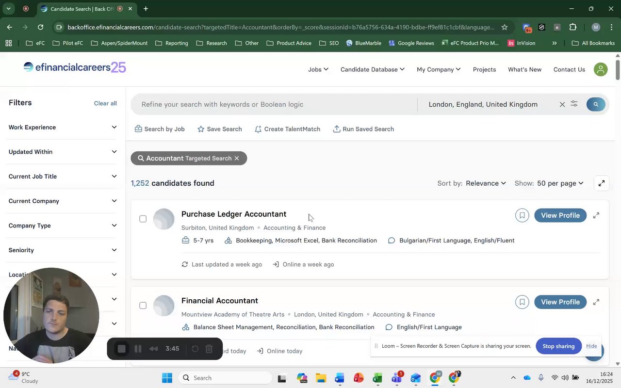Expand the Purchase Ledger Accountant card
Screen dimensions: 621x388
596,215
